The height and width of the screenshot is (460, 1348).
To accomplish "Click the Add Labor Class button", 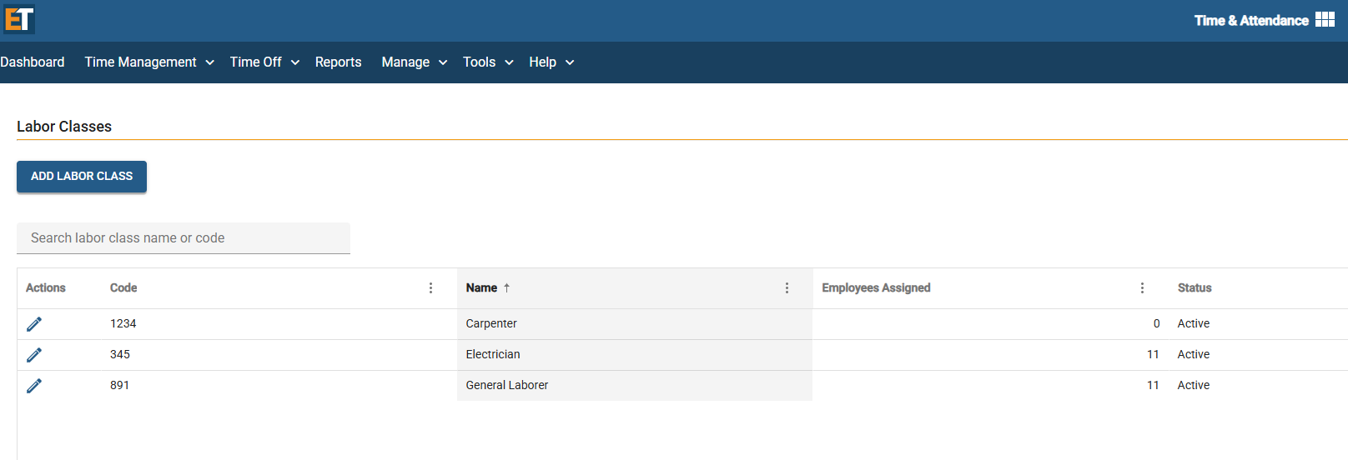I will [82, 177].
